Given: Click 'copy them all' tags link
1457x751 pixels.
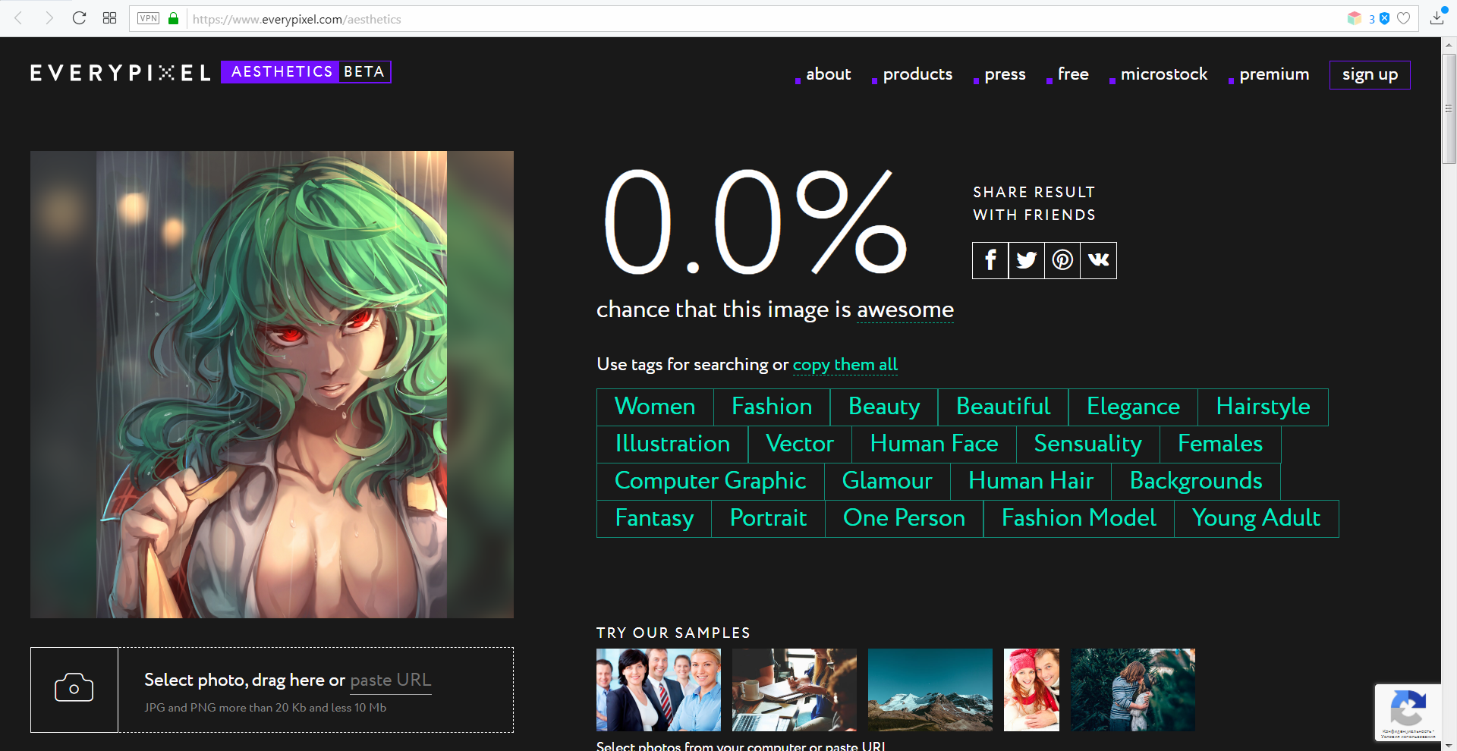Looking at the screenshot, I should pyautogui.click(x=845, y=365).
